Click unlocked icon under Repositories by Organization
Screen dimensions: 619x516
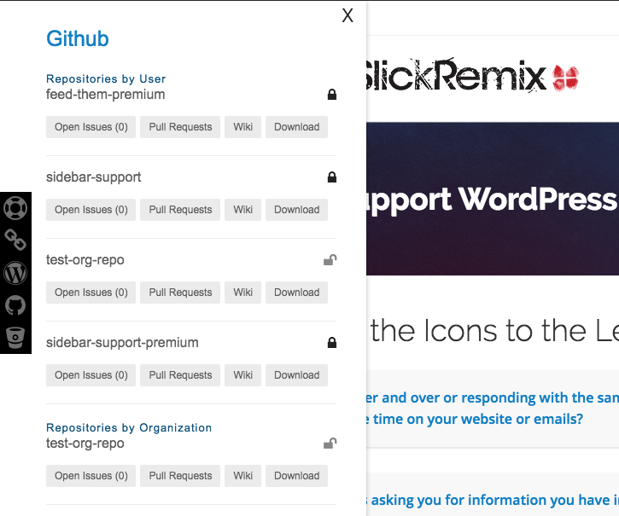tap(330, 444)
